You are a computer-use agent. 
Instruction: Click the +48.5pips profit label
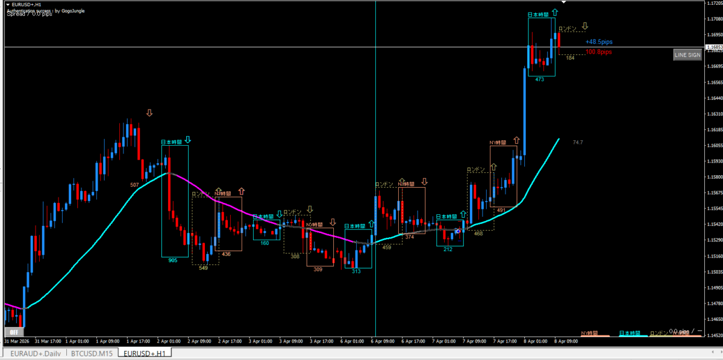[598, 43]
